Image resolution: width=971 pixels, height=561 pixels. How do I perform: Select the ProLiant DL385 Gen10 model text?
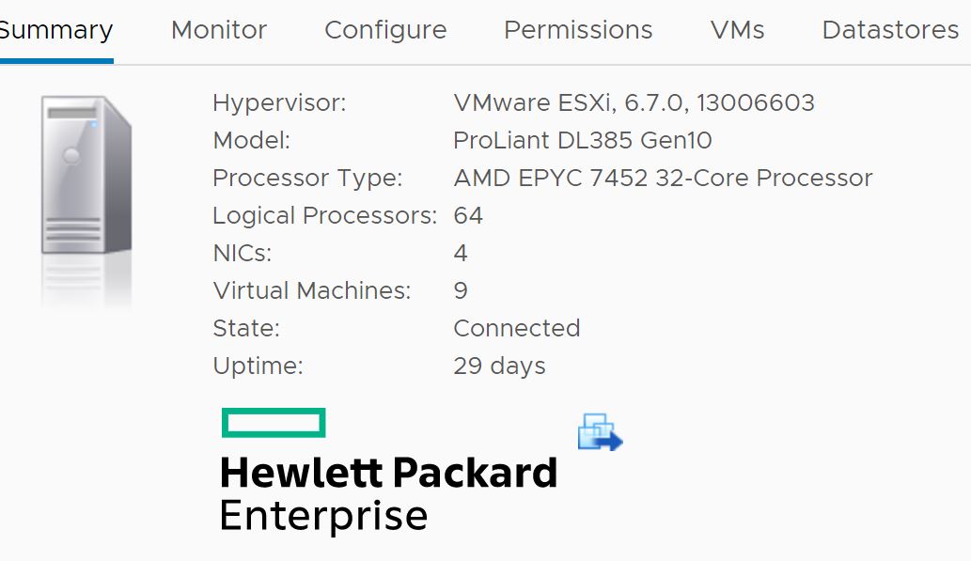582,141
